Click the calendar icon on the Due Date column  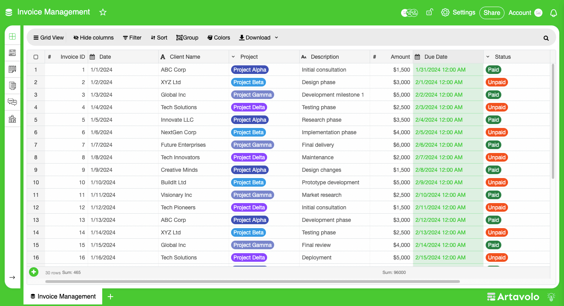point(418,57)
